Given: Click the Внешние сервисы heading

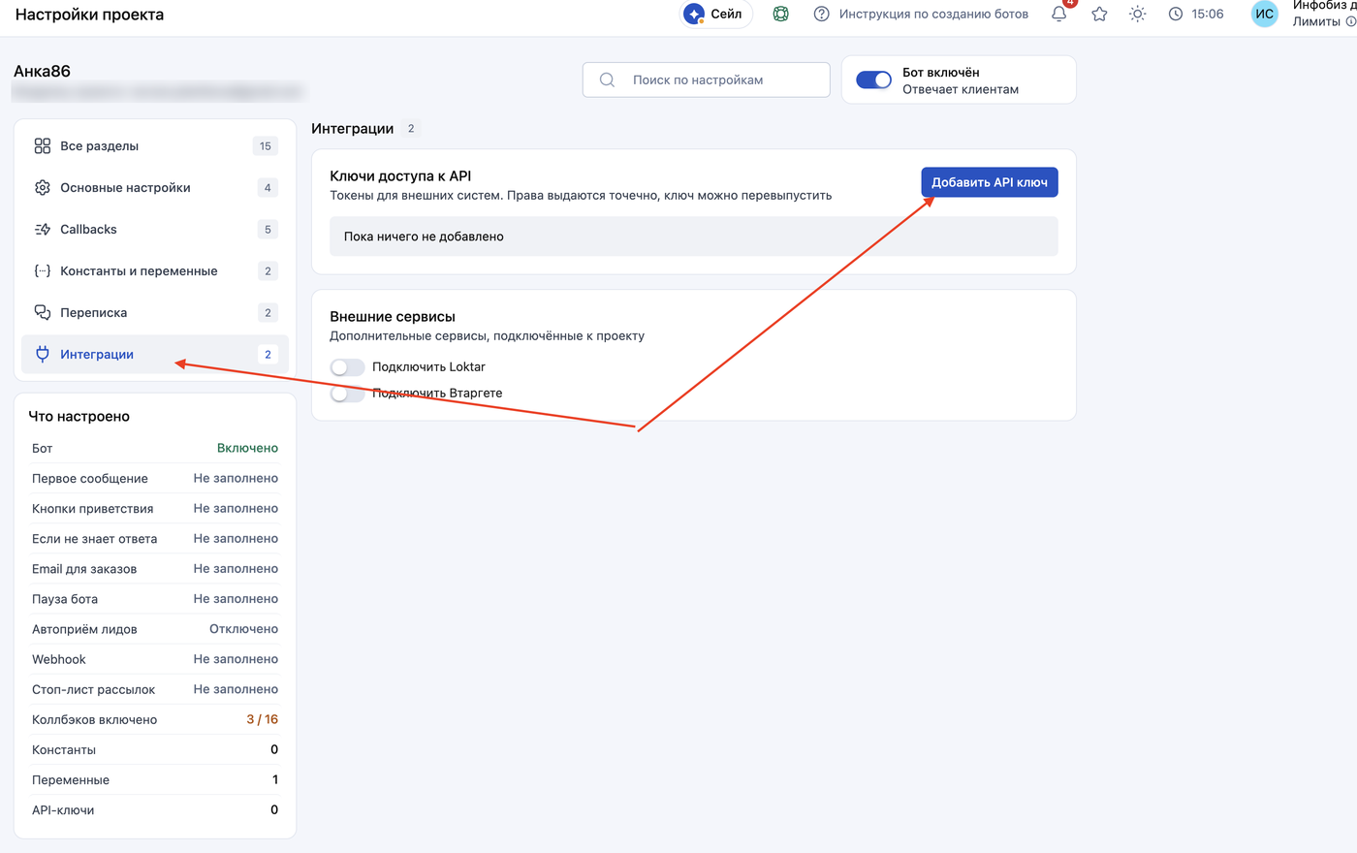Looking at the screenshot, I should (x=393, y=316).
